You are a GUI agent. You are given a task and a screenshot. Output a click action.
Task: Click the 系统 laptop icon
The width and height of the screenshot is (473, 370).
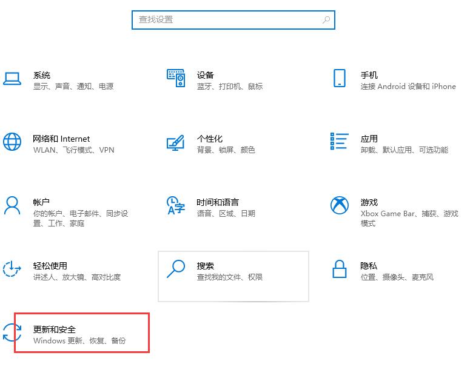point(12,79)
